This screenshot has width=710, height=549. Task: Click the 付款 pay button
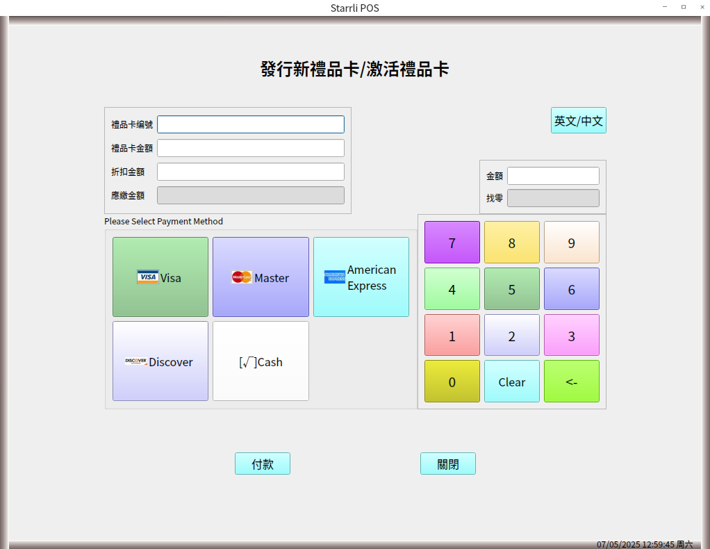click(262, 464)
